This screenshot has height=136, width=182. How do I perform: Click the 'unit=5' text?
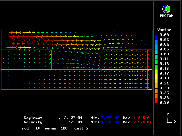tap(81, 128)
